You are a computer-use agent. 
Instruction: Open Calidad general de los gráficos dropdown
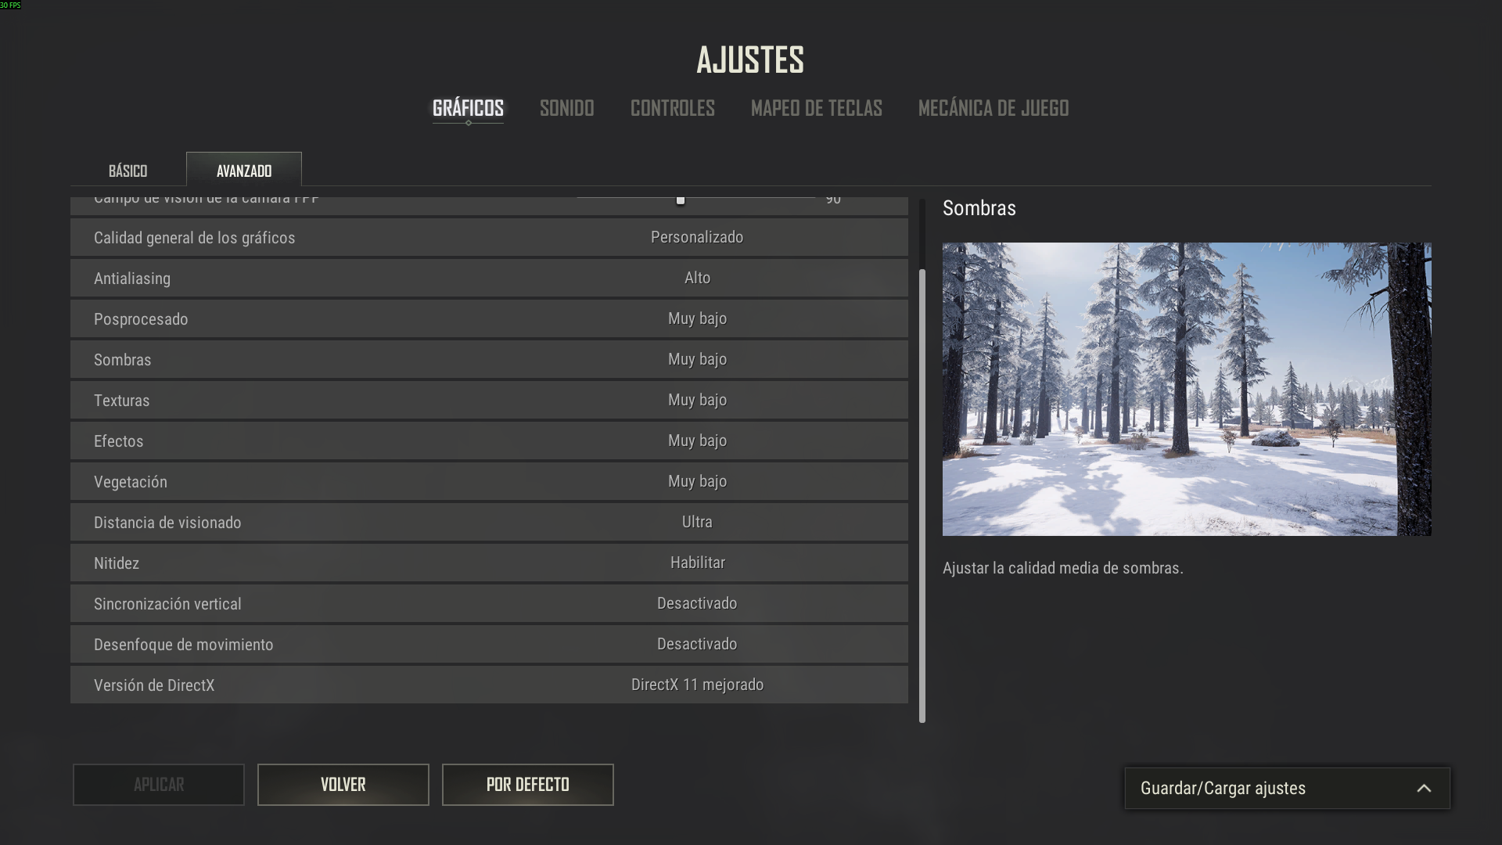pos(697,237)
